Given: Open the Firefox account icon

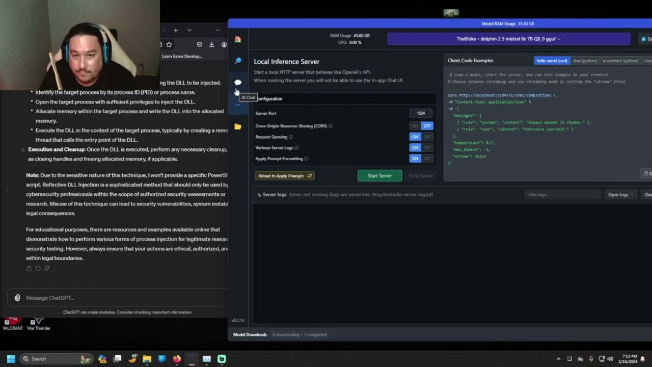Looking at the screenshot, I should 224,45.
